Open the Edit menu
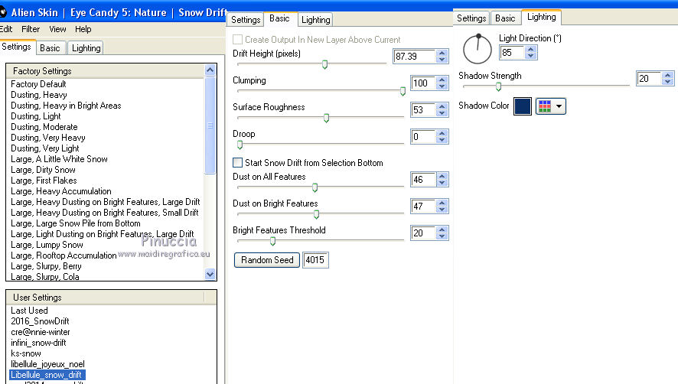 tap(6, 29)
